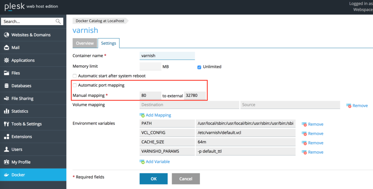Click the Add Variable link

pyautogui.click(x=158, y=162)
